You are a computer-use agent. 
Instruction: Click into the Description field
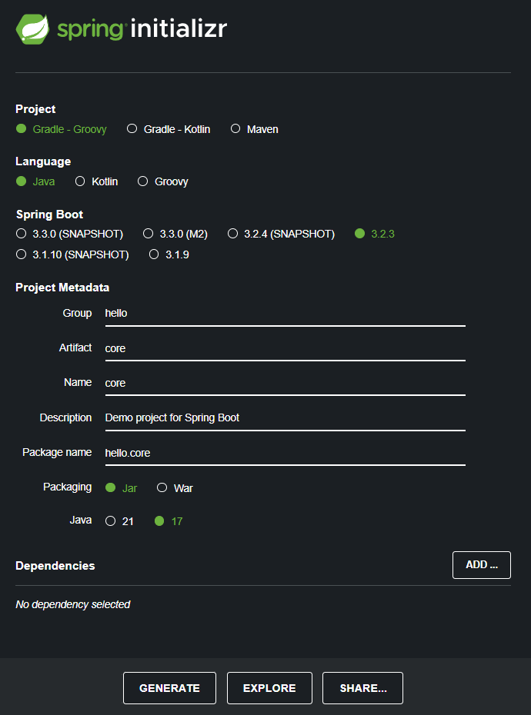(285, 418)
